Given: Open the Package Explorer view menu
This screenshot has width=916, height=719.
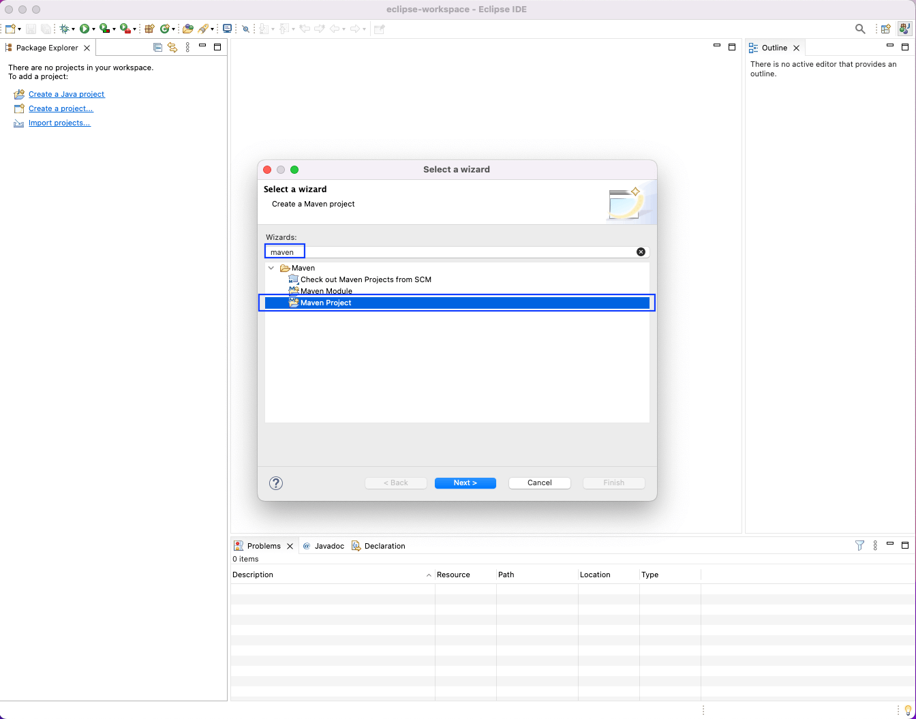Looking at the screenshot, I should pos(187,47).
